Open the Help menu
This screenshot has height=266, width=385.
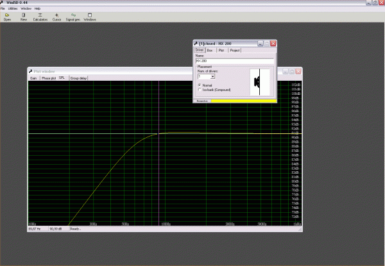(x=37, y=8)
